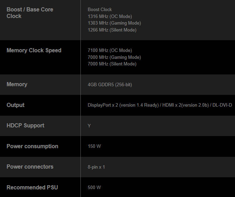Click the "Recommended PSU" row label
This screenshot has width=235, height=197.
[x=32, y=187]
